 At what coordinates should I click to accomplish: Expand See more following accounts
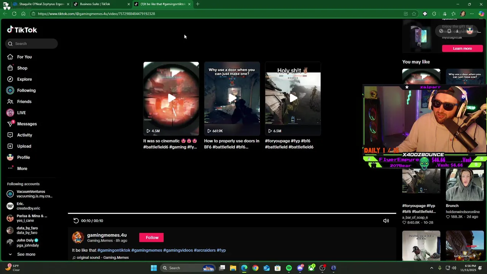coord(26,254)
